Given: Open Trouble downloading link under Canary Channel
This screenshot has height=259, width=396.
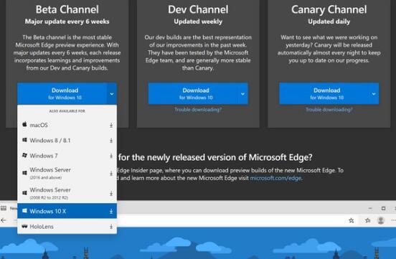Looking at the screenshot, I should pos(329,110).
